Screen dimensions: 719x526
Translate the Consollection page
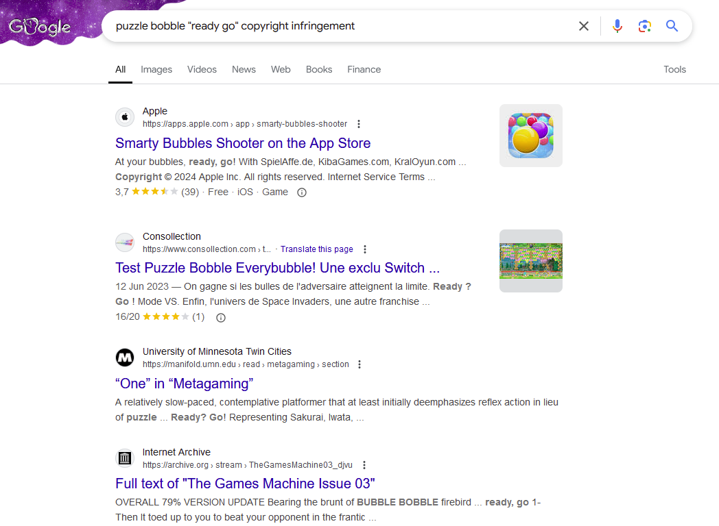pos(316,249)
